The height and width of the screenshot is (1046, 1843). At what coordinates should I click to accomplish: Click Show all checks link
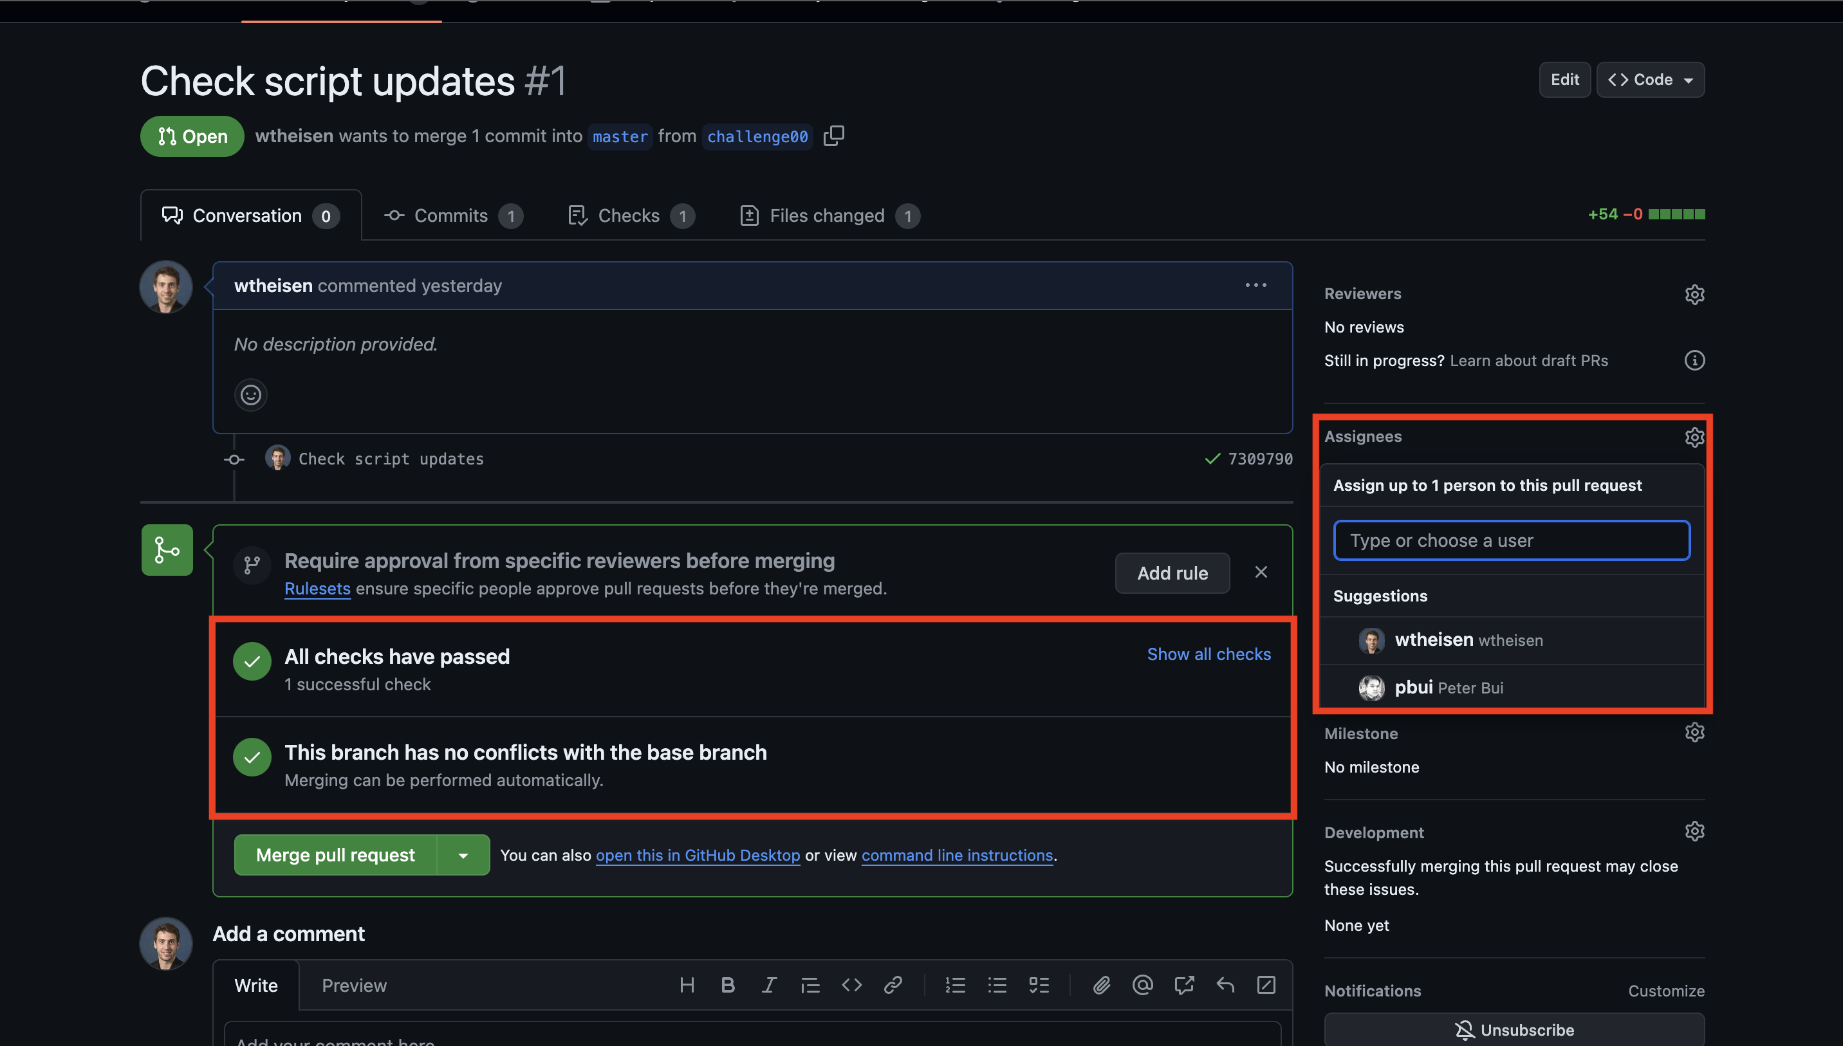[1209, 654]
